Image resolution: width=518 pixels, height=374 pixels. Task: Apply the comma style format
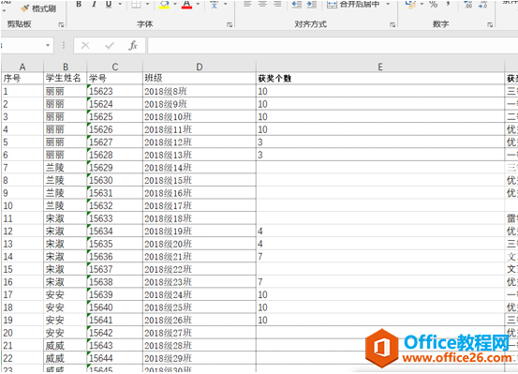point(448,4)
